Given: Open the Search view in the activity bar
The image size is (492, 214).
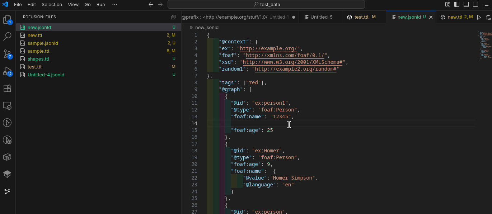Looking at the screenshot, I should point(7,36).
